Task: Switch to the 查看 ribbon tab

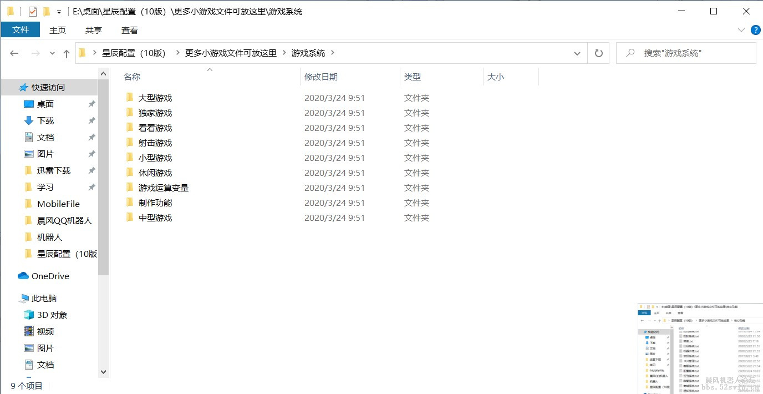Action: point(129,30)
